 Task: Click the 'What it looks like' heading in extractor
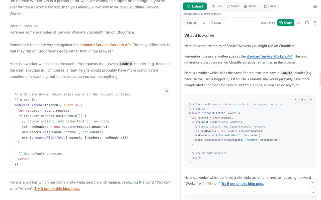pos(199,35)
